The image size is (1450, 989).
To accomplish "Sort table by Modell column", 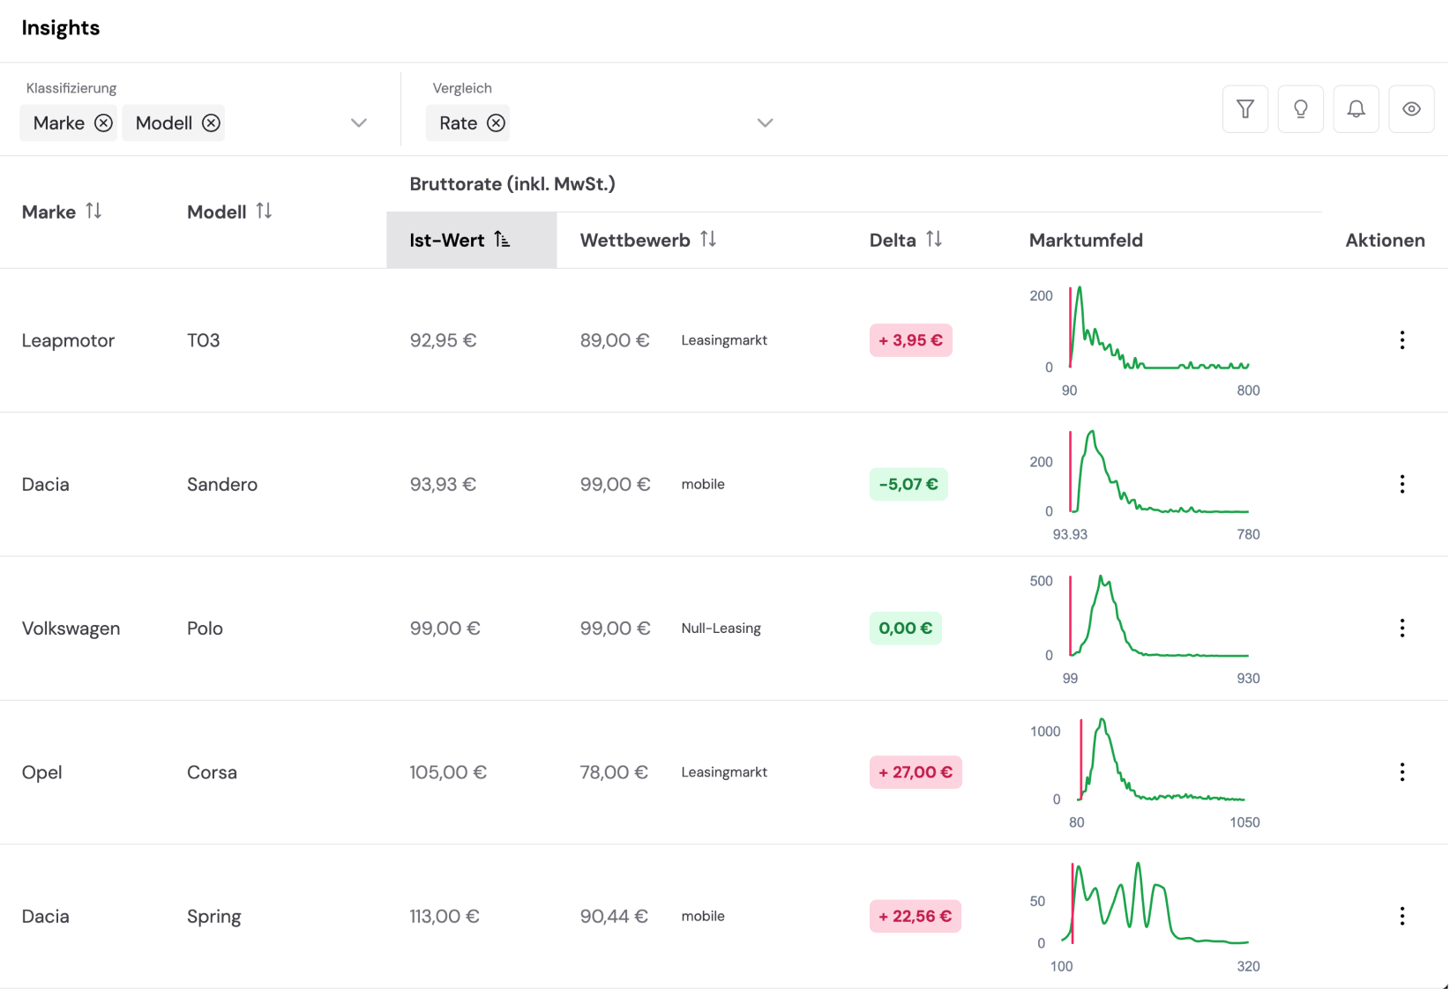I will coord(264,212).
